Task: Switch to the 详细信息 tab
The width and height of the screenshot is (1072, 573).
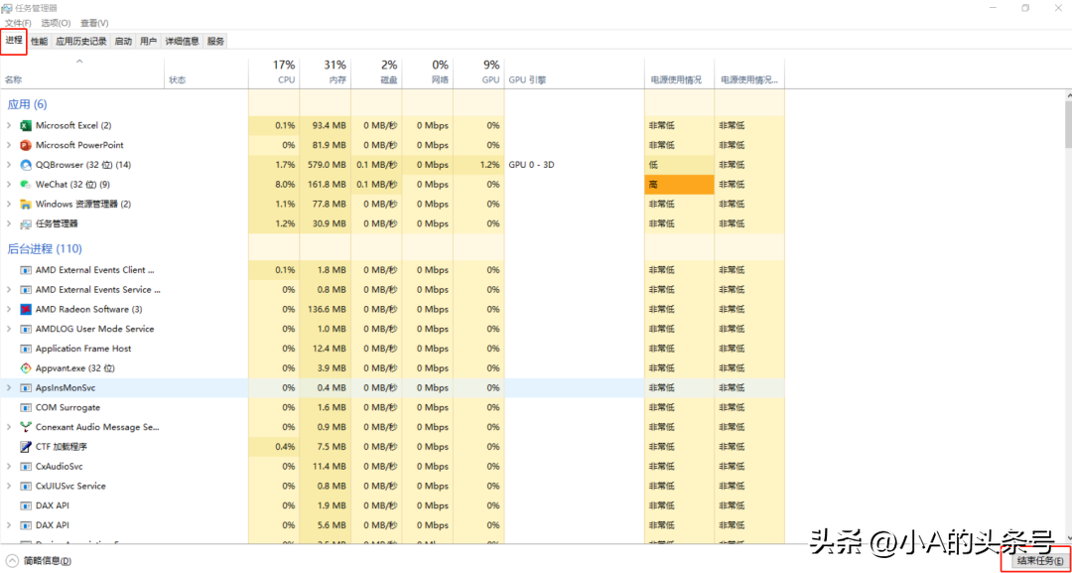Action: pyautogui.click(x=182, y=41)
